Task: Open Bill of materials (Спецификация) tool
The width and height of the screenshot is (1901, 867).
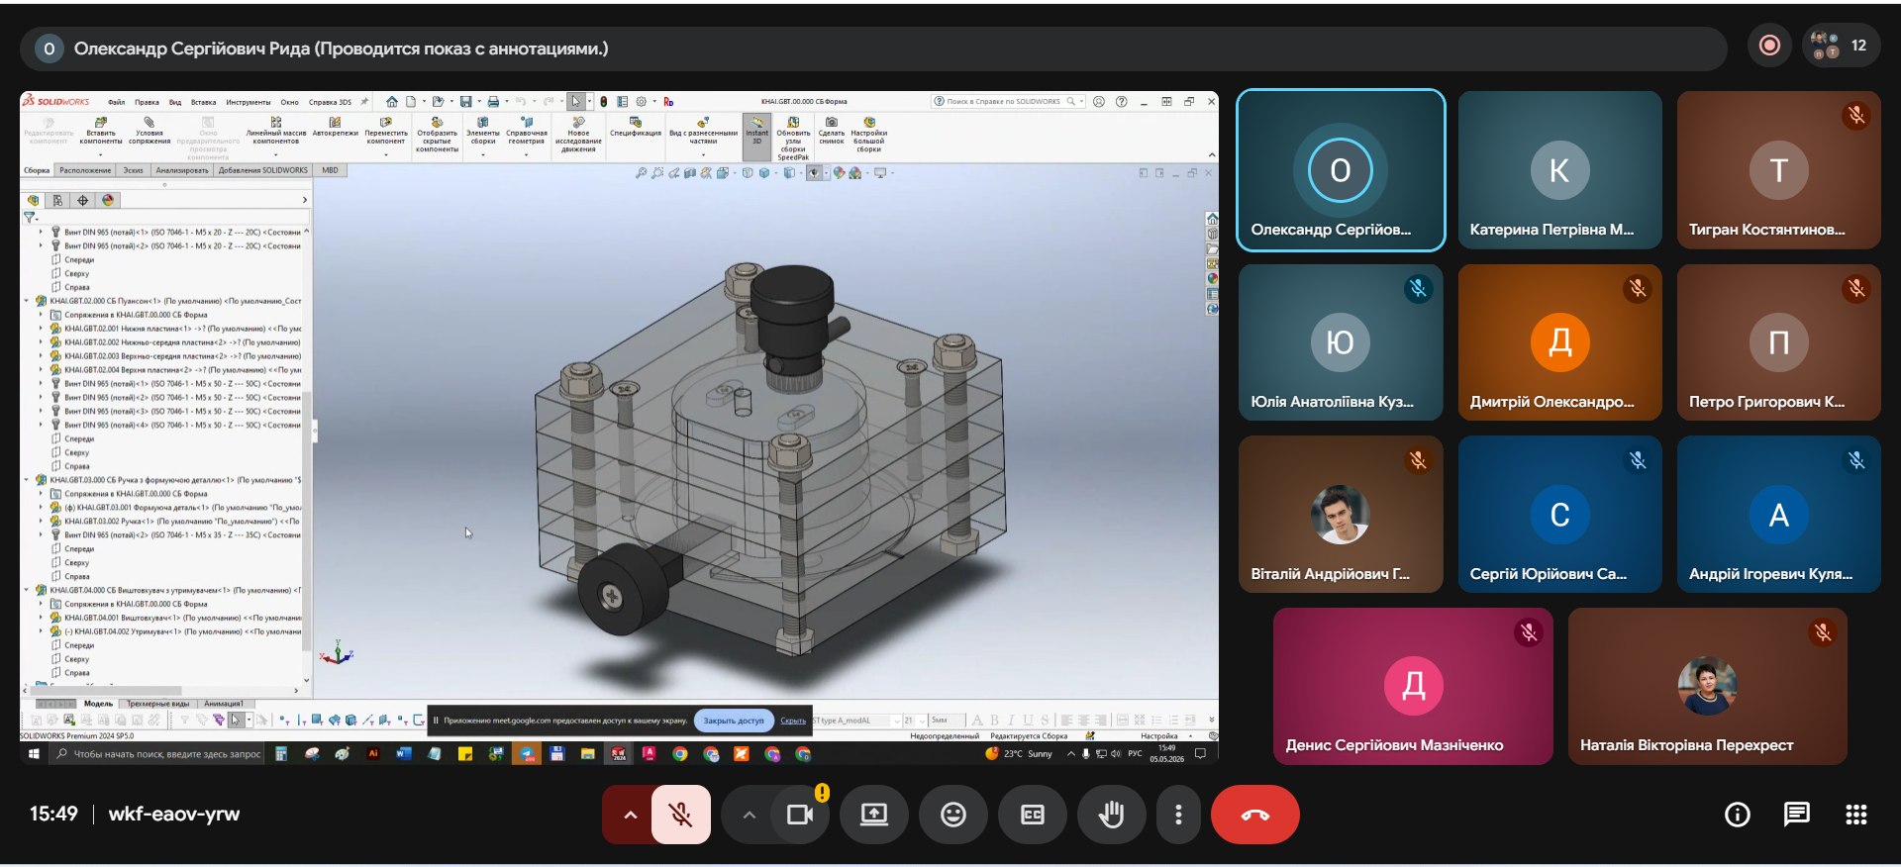Action: (635, 127)
